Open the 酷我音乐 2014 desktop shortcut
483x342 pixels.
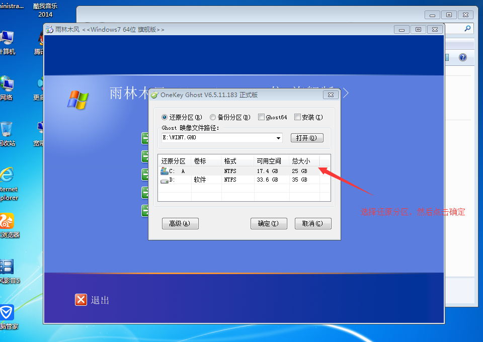(45, 10)
